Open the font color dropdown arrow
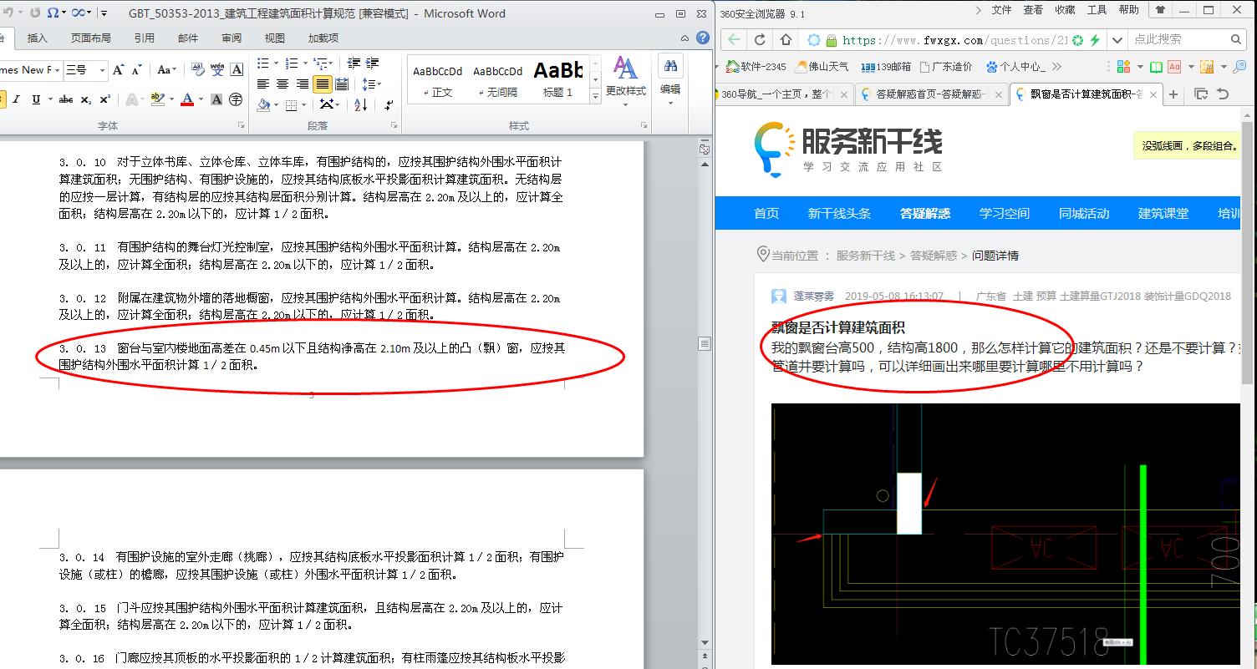This screenshot has width=1257, height=669. click(x=201, y=99)
